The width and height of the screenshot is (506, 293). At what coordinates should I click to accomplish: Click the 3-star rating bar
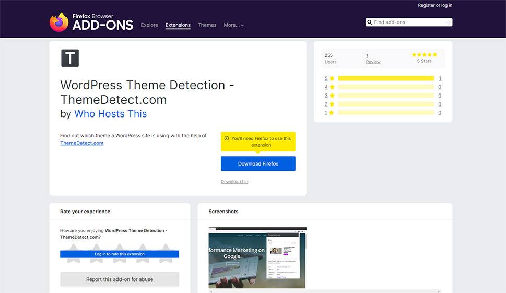point(386,96)
